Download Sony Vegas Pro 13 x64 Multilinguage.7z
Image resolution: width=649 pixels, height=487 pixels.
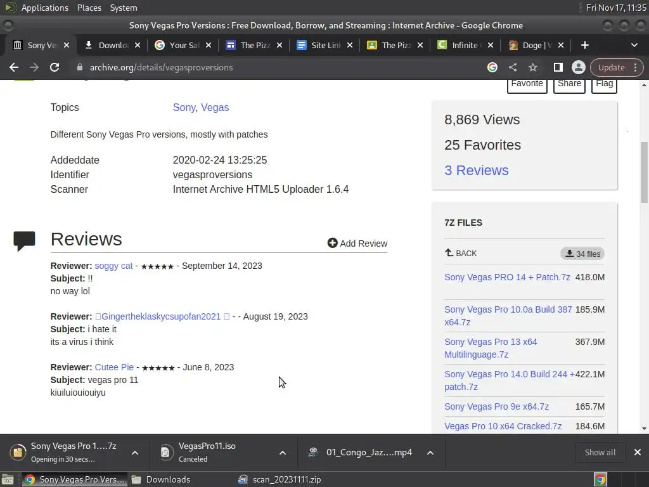491,348
